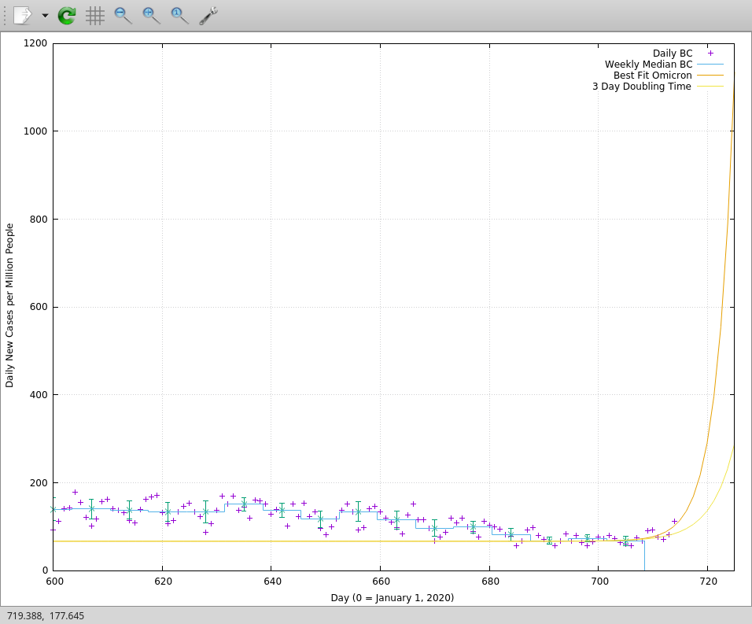The image size is (752, 624).
Task: Click the y-axis tick label 1000
Action: [x=35, y=131]
